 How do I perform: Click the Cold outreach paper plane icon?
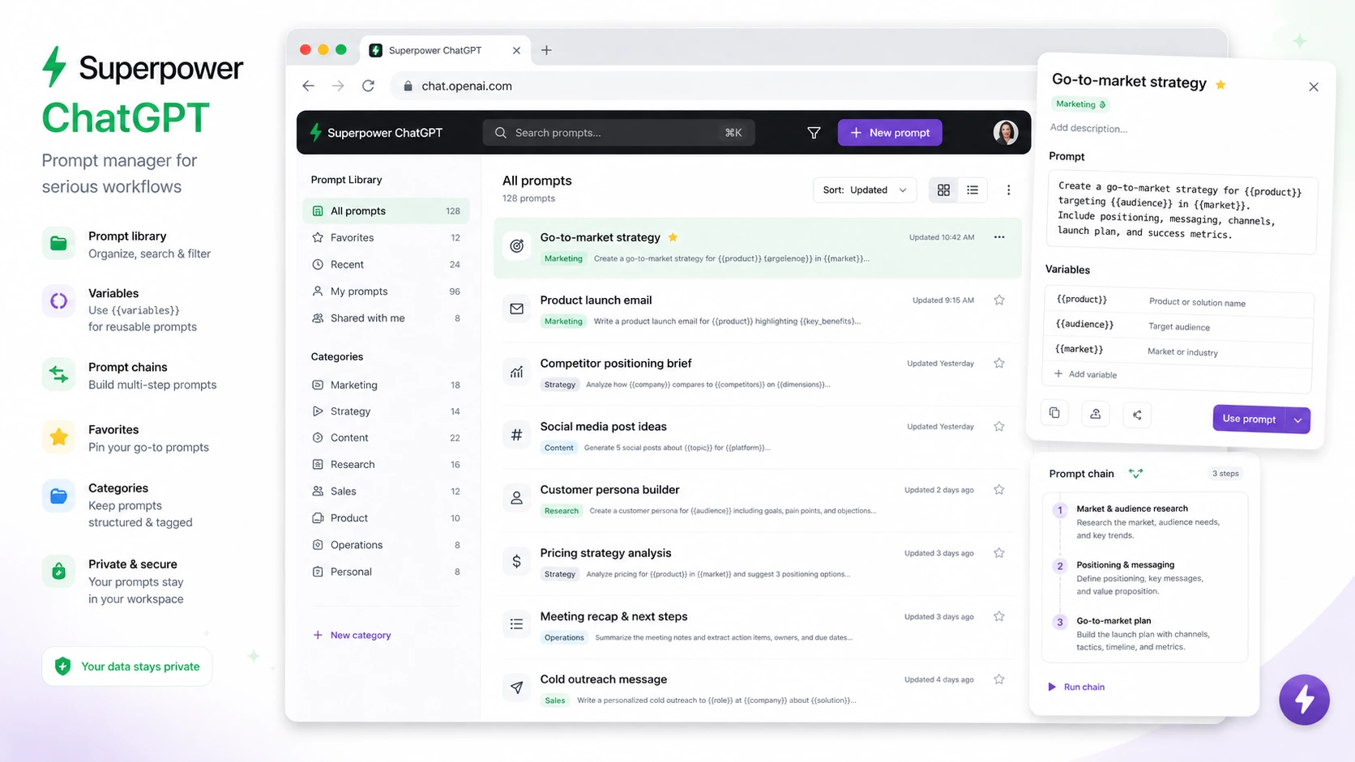coord(516,688)
